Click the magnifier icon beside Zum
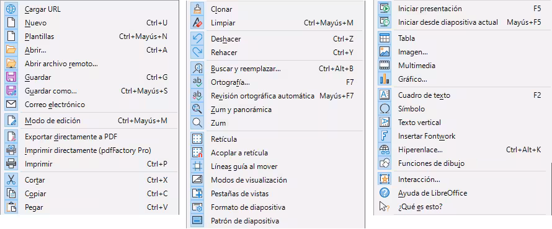The height and width of the screenshot is (229, 552). point(197,123)
